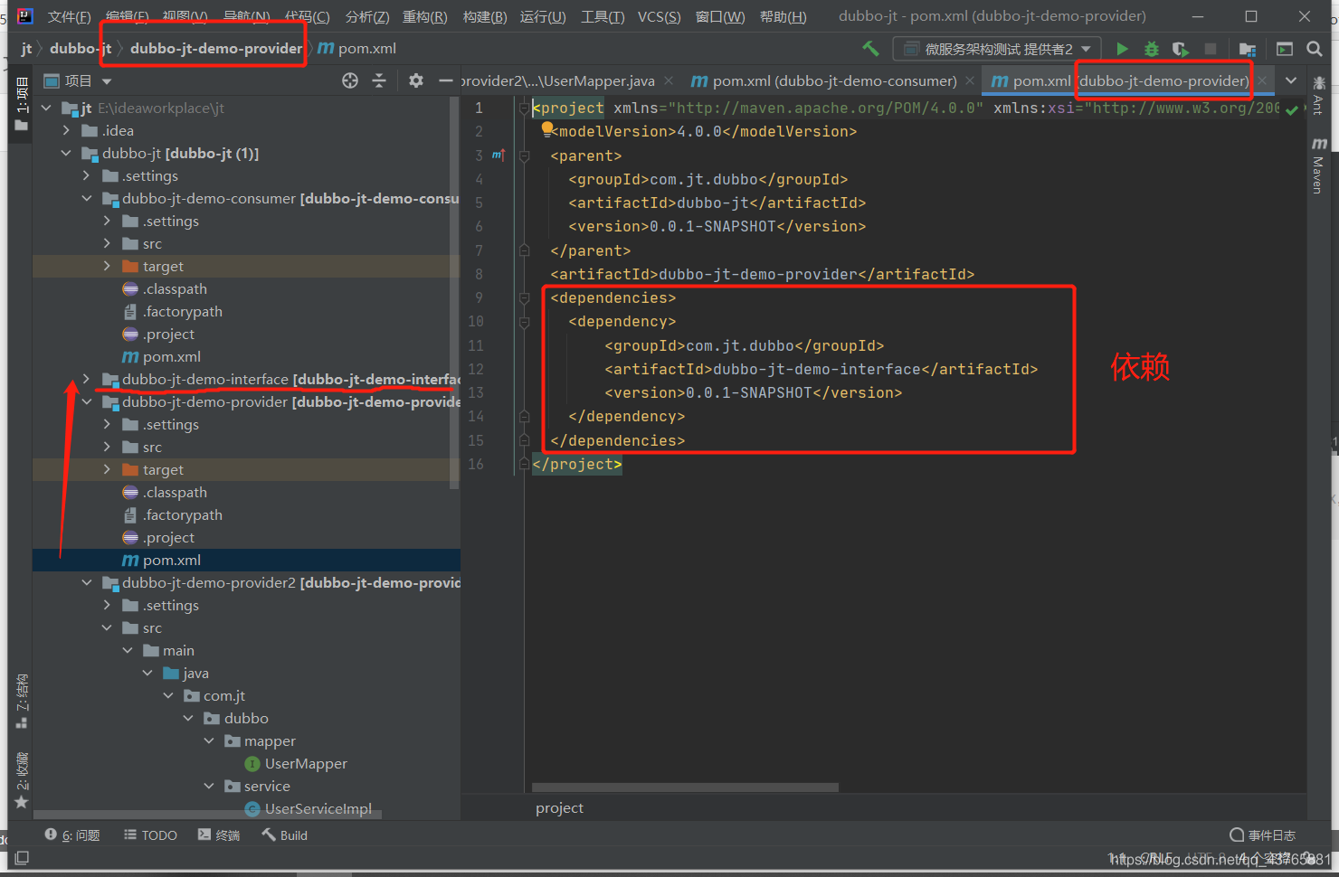
Task: Open the Build tool window at bottom
Action: (284, 835)
